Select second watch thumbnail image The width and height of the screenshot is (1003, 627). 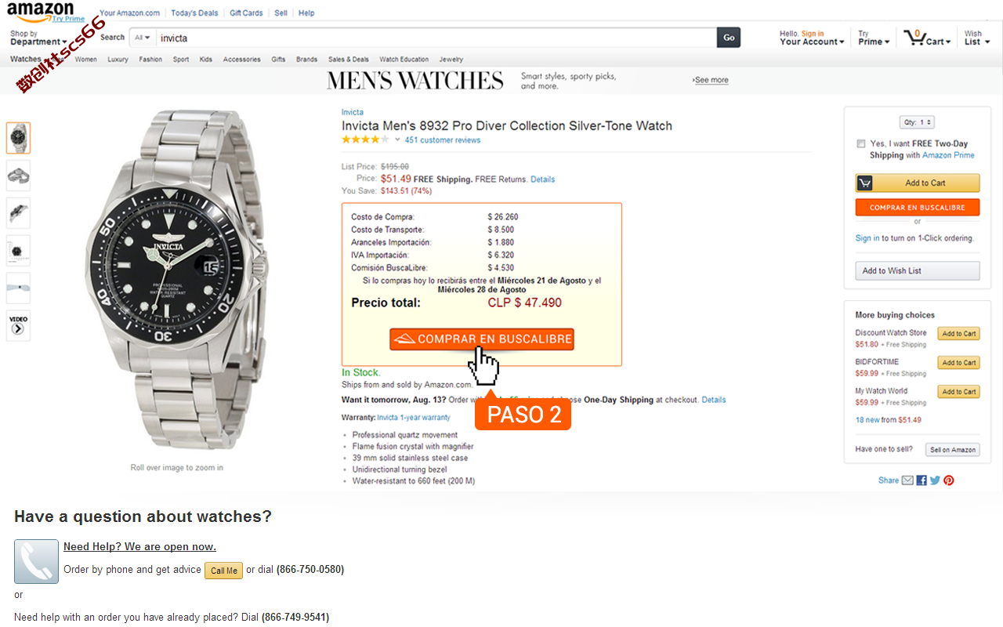18,176
